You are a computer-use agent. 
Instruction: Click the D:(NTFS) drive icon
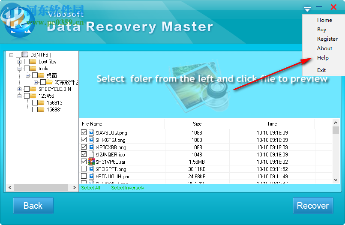point(25,54)
